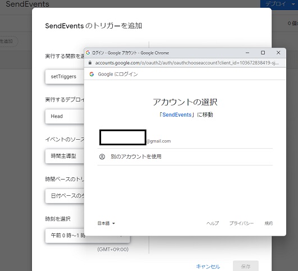Screen dimensions: 298x271
Task: Click the 保存 button in trigger dialog
Action: 246,267
